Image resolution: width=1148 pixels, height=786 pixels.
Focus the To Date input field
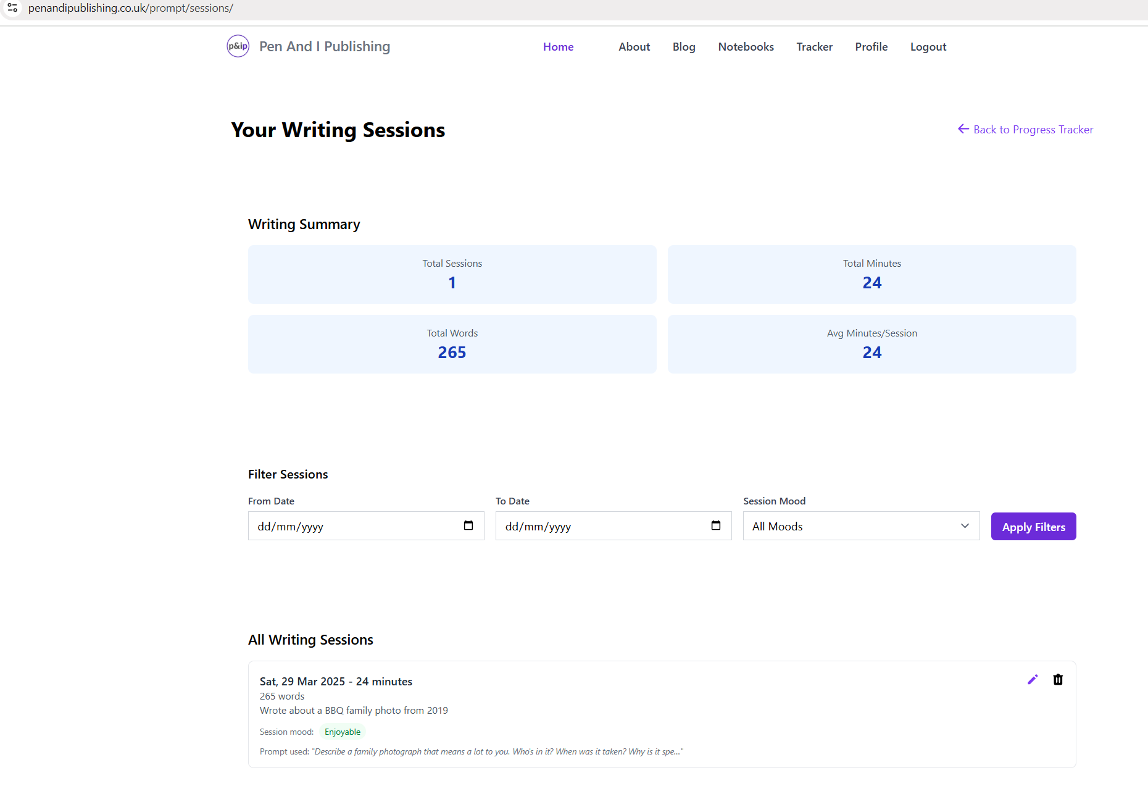(614, 526)
